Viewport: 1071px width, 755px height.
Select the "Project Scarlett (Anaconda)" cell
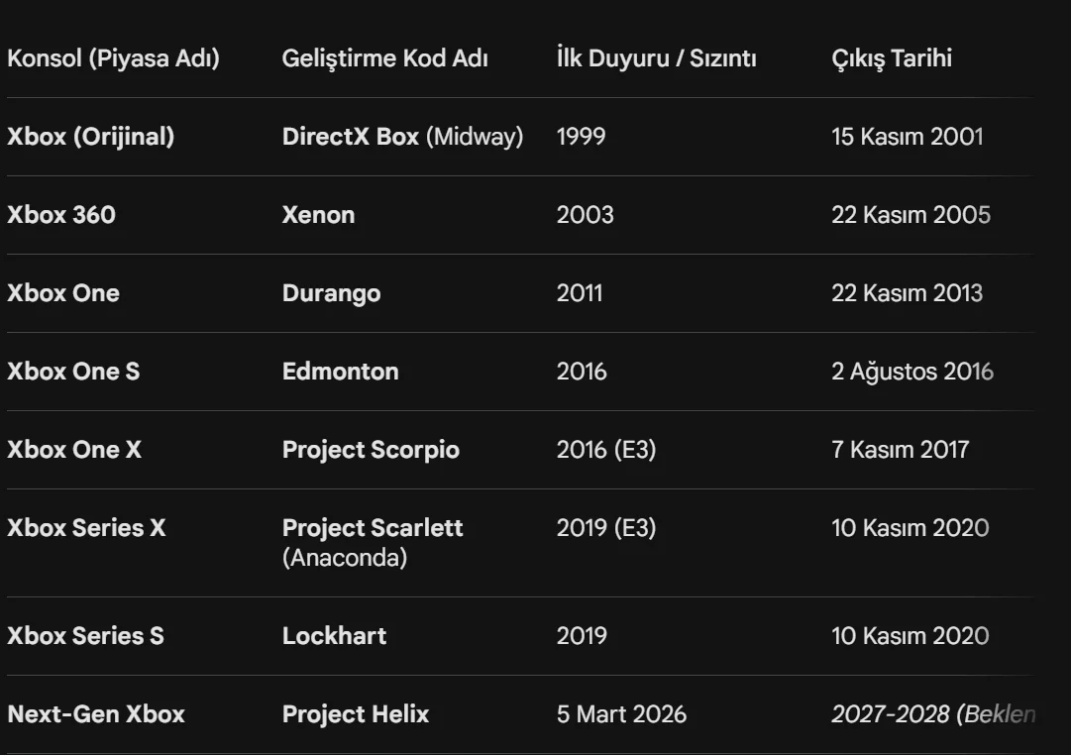click(x=373, y=542)
